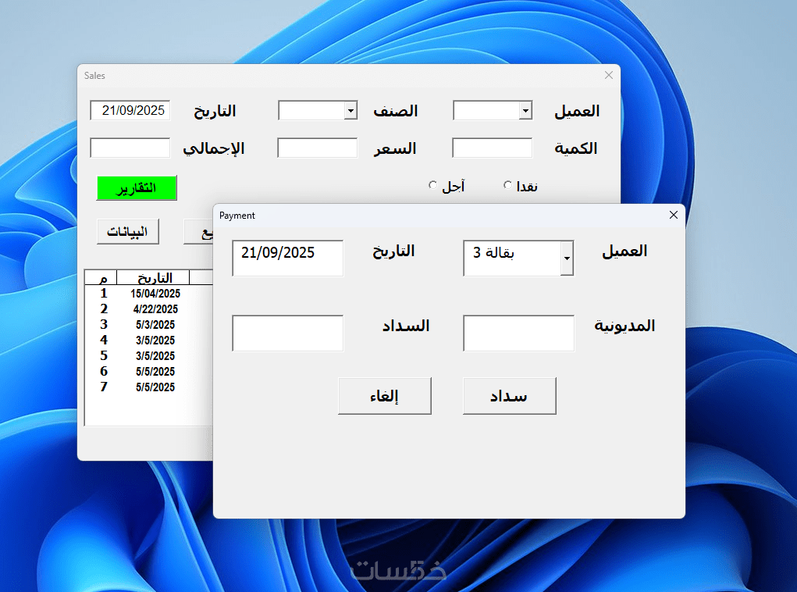
Task: Select list row 7 dated 5/5/2025
Action: coord(148,387)
